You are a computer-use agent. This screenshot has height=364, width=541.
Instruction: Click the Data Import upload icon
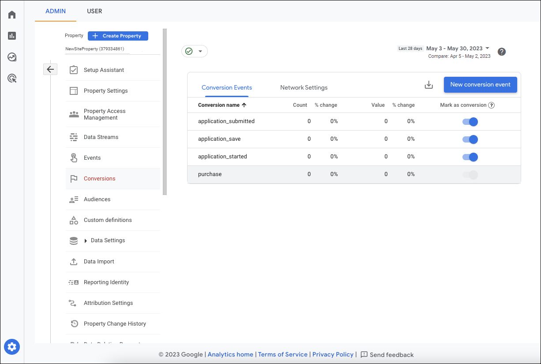(74, 262)
